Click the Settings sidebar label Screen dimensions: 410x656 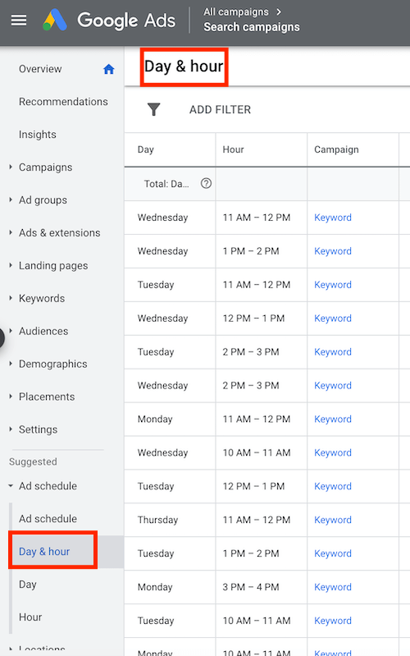38,429
